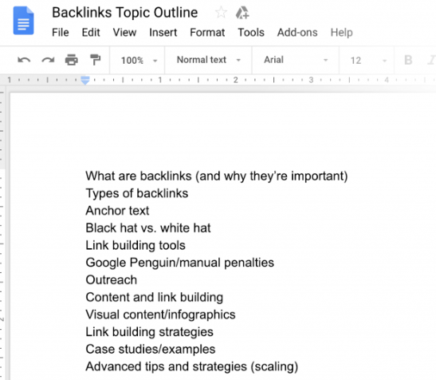436x380 pixels.
Task: Click the Print icon
Action: click(x=72, y=60)
